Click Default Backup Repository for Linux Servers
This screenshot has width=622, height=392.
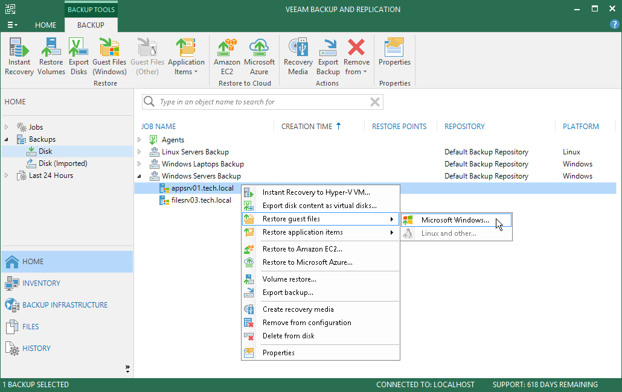tap(486, 152)
